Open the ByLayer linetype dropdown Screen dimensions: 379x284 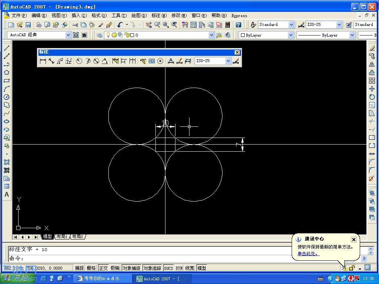click(x=352, y=35)
